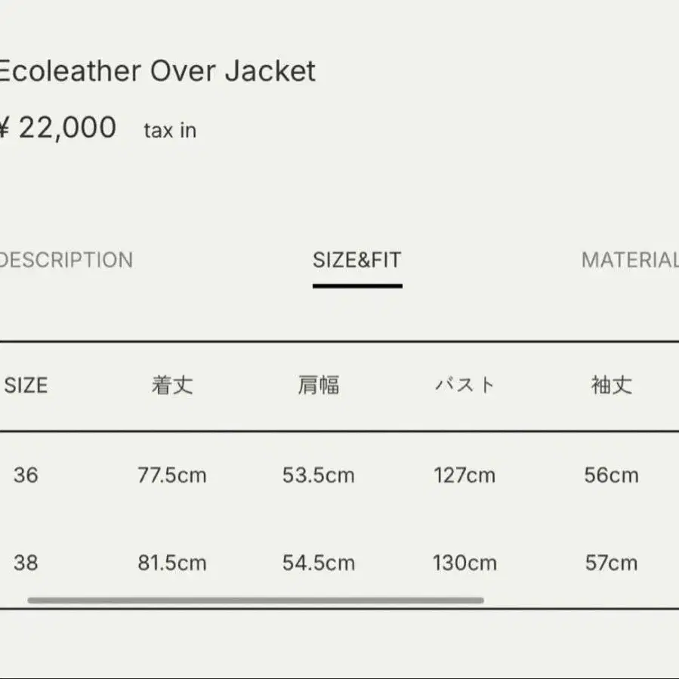
Task: Select the SIZE&FIT tab
Action: coord(356,261)
